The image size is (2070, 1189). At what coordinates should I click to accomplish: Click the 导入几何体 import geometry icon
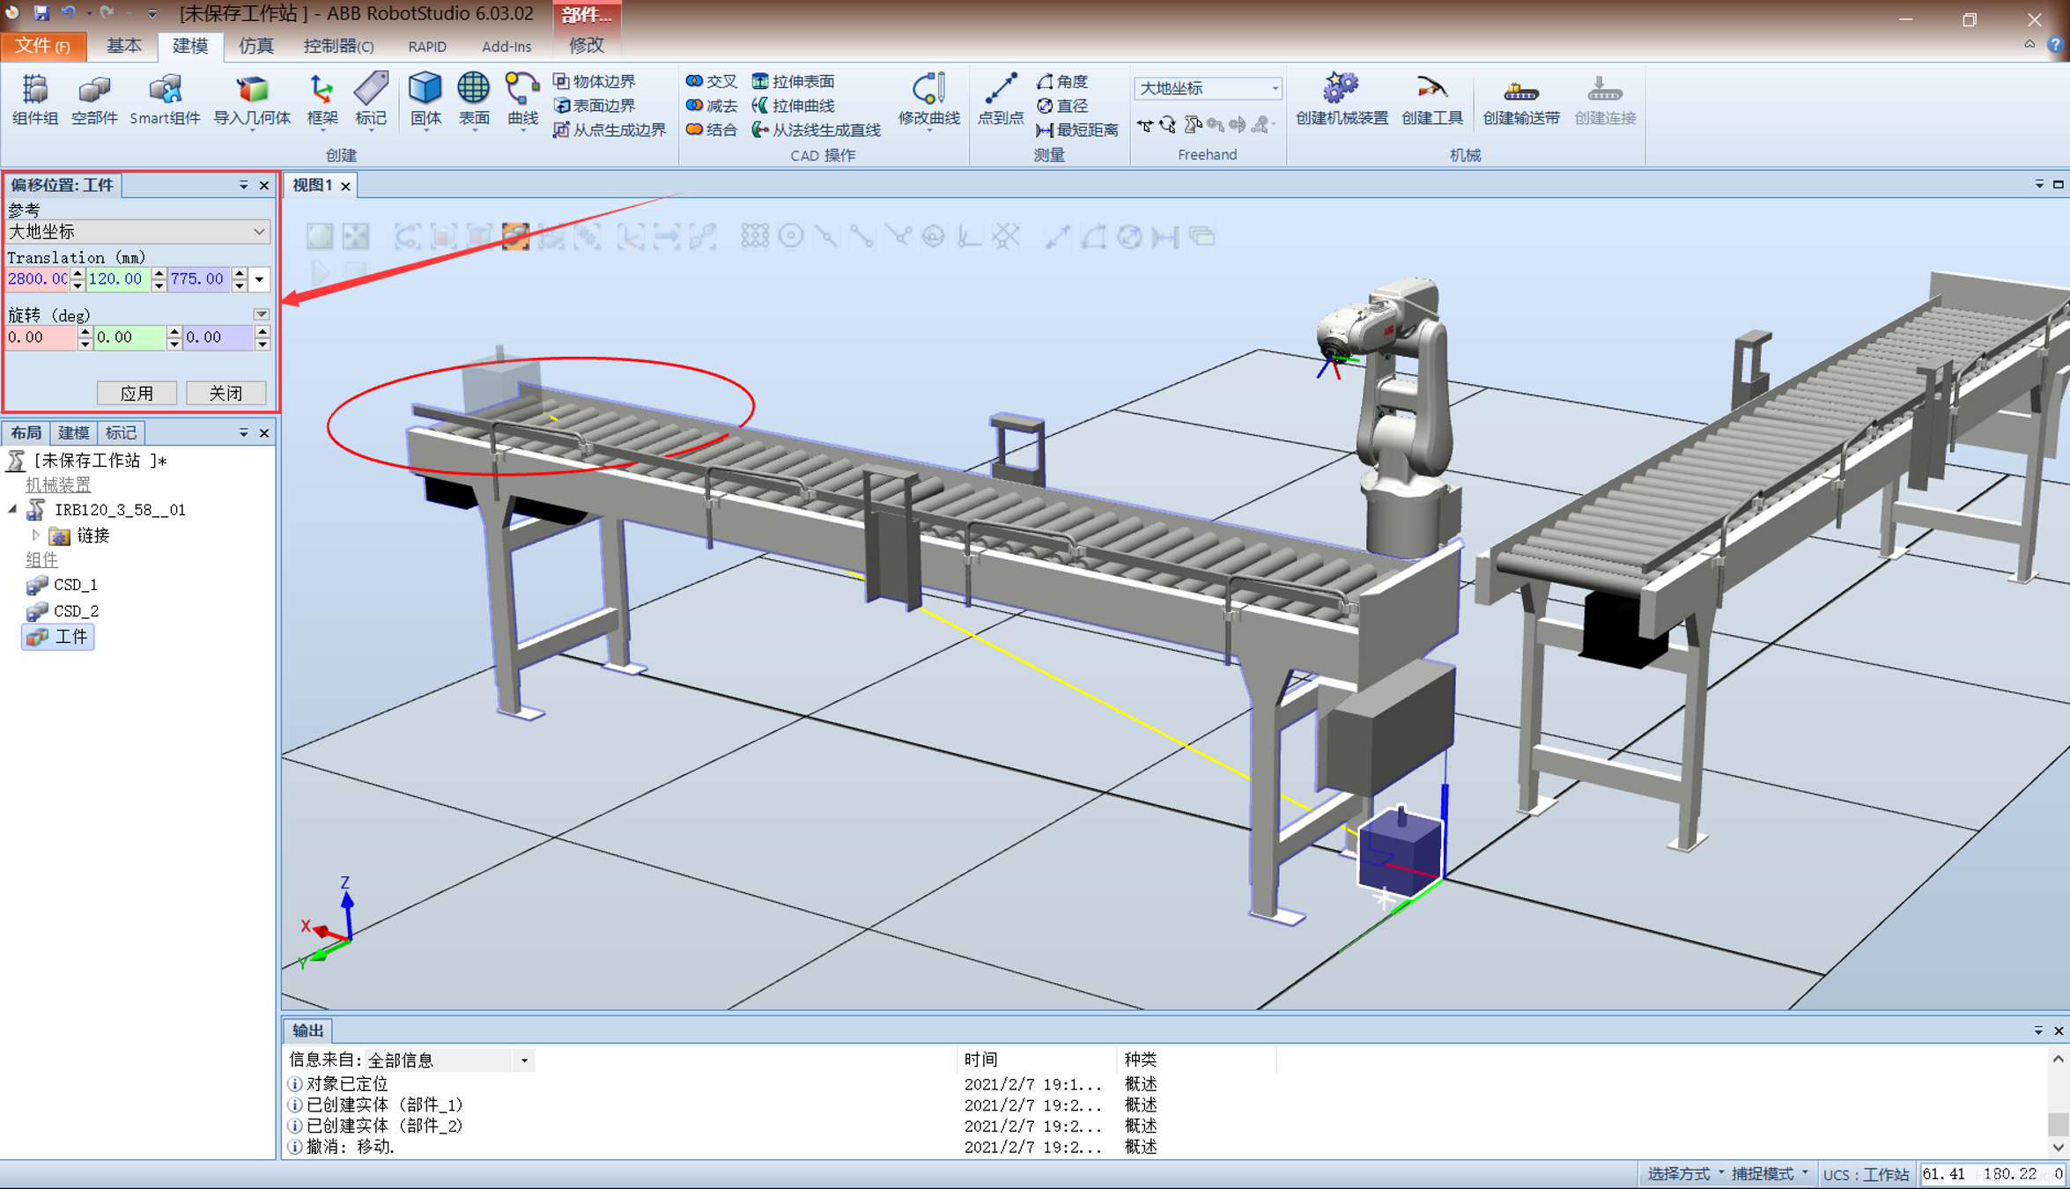[x=252, y=90]
